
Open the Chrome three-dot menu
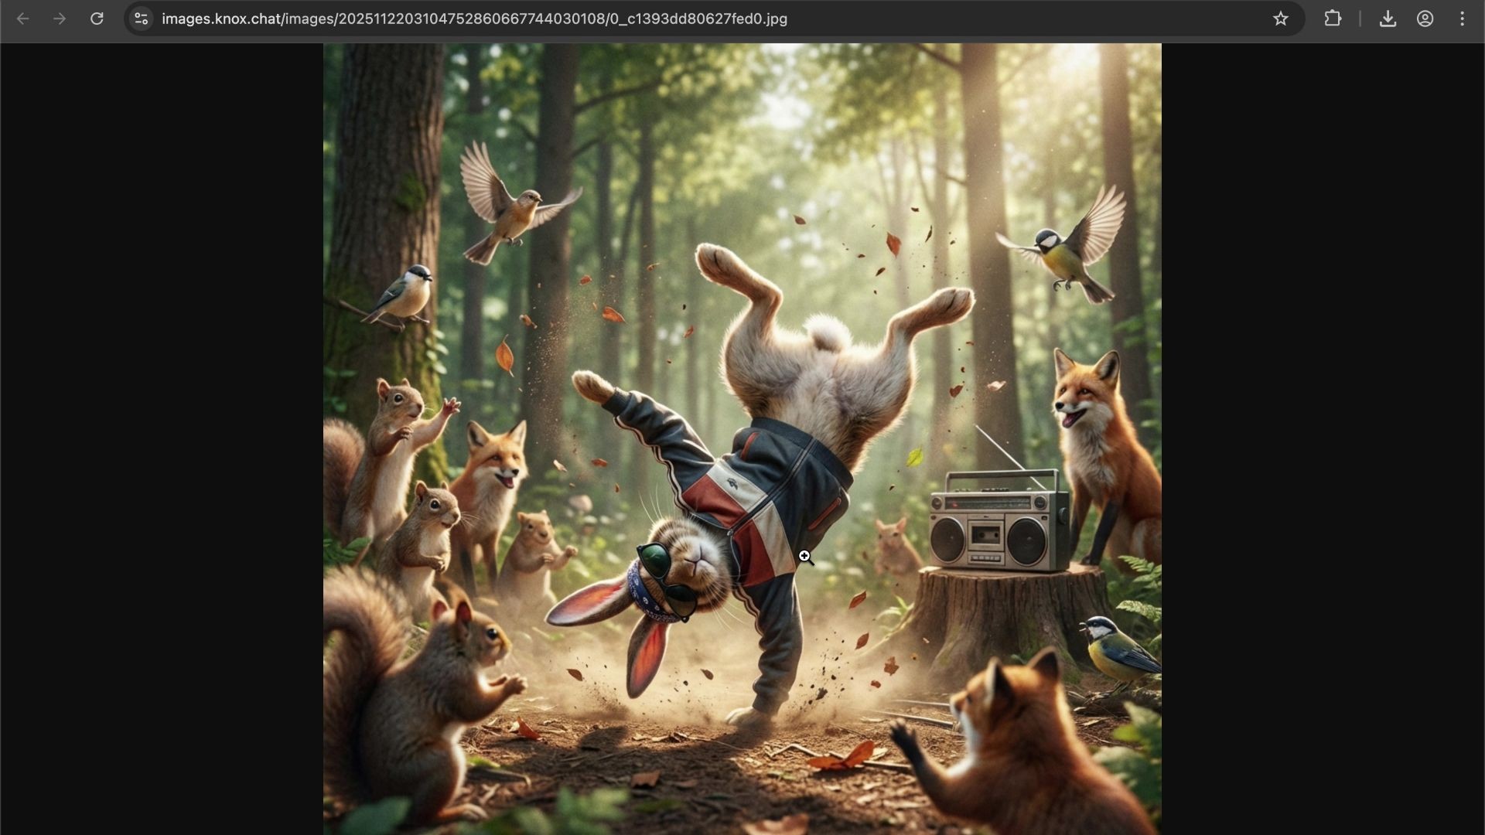pos(1462,19)
